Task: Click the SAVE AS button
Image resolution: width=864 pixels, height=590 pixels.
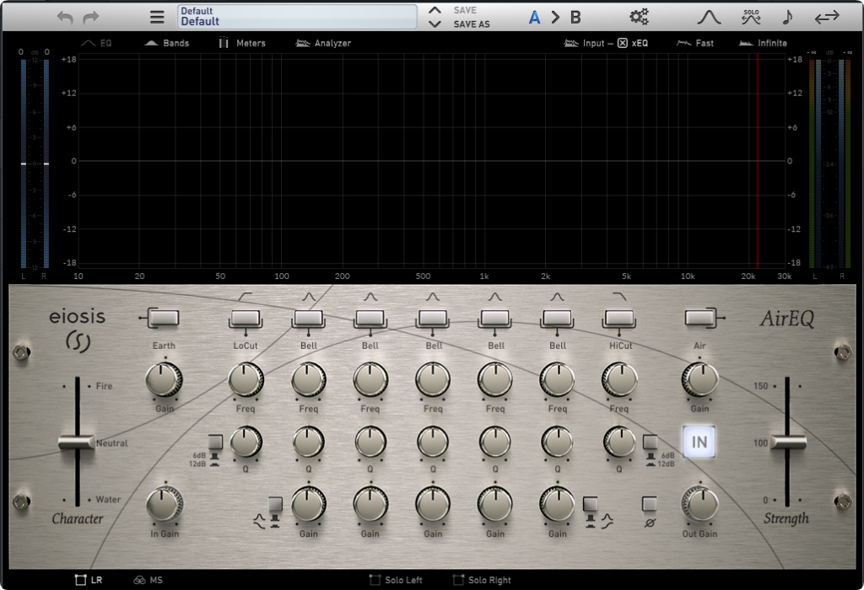Action: click(472, 24)
